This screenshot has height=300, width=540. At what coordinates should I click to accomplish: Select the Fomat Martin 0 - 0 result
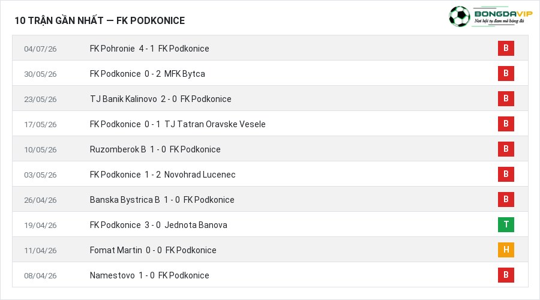(x=153, y=250)
